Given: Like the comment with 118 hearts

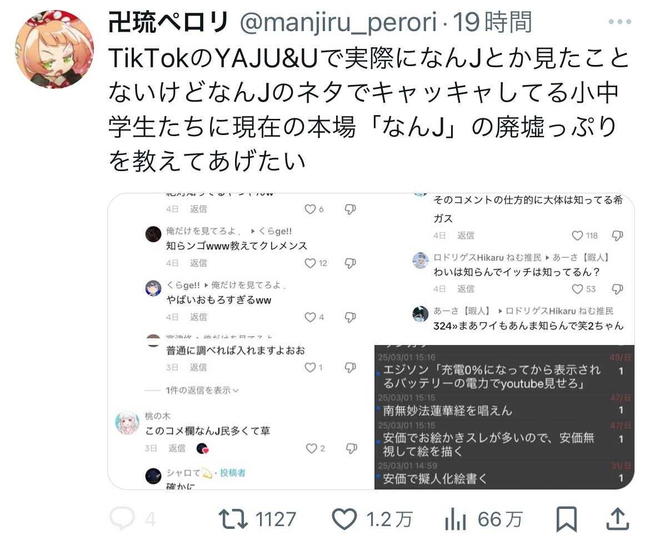Looking at the screenshot, I should tap(577, 236).
